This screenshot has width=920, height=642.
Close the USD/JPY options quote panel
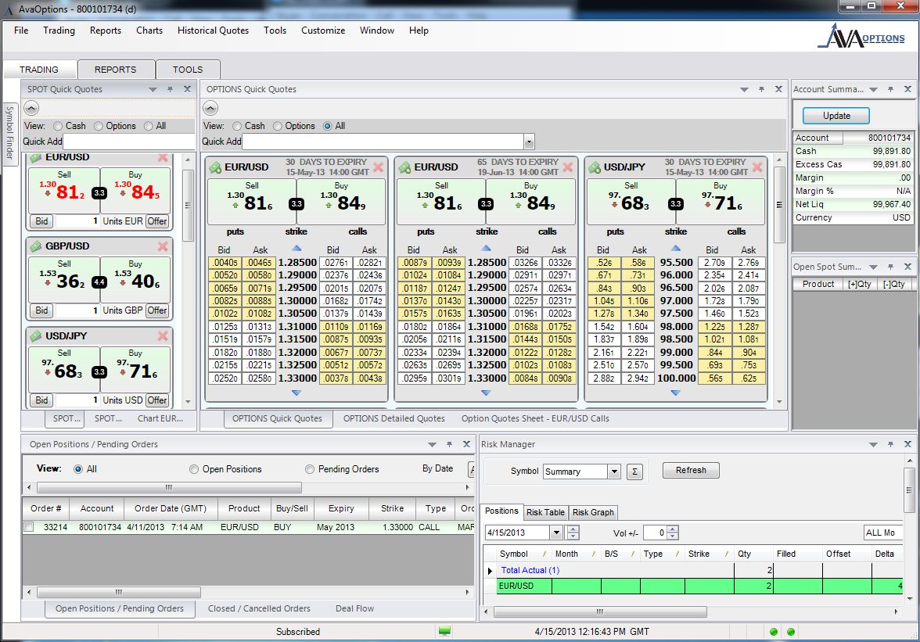click(x=756, y=167)
